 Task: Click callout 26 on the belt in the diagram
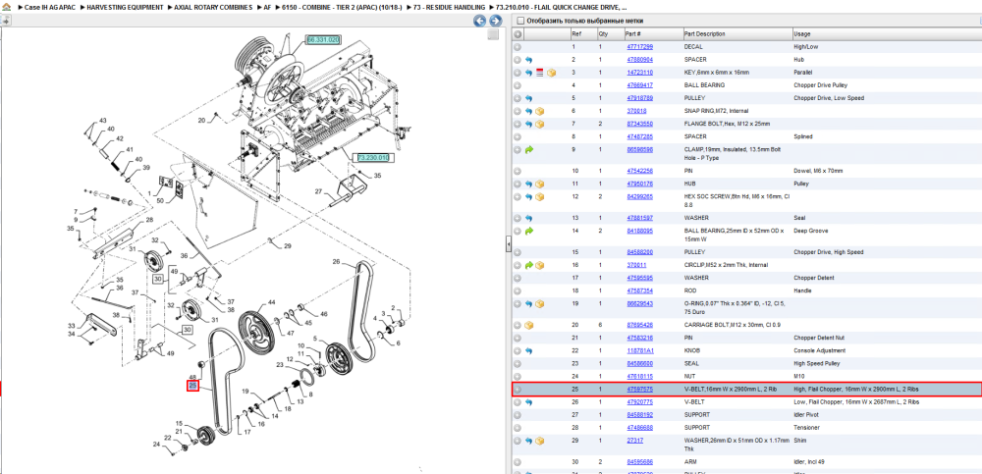click(x=336, y=262)
